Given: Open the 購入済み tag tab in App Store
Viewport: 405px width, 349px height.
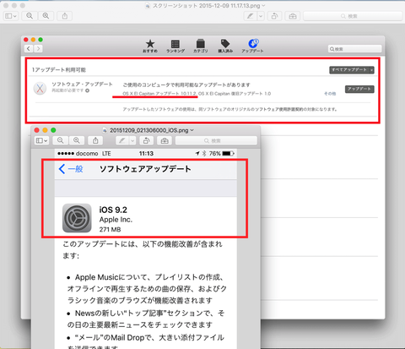Looking at the screenshot, I should point(225,46).
